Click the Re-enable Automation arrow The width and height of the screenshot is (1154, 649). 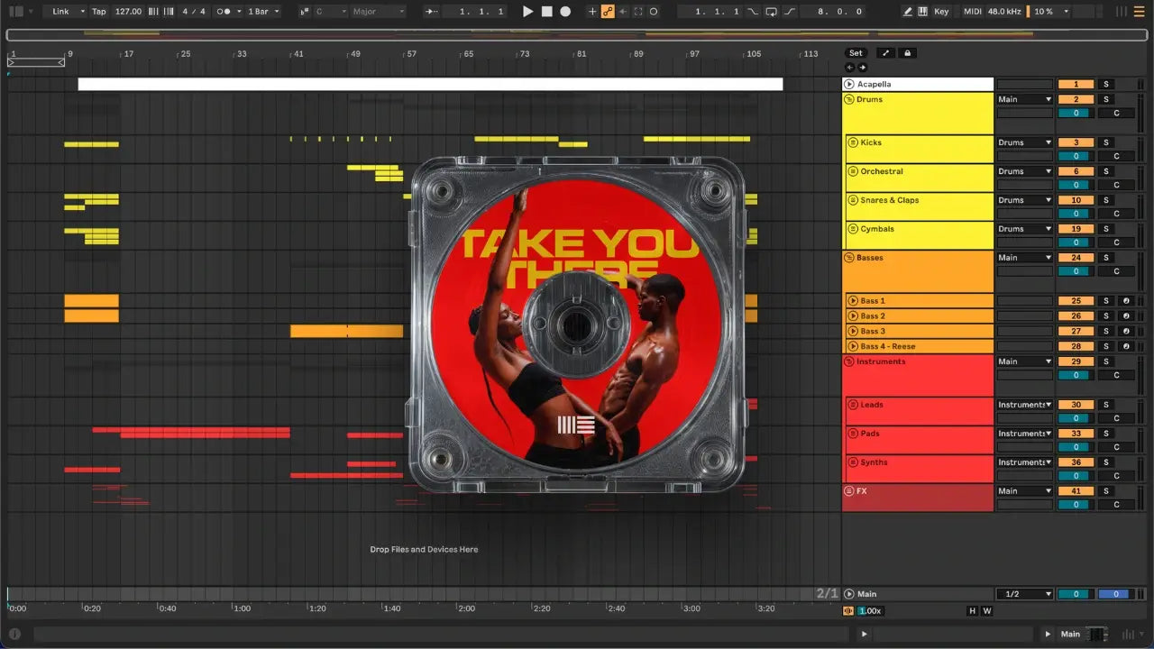tap(623, 12)
